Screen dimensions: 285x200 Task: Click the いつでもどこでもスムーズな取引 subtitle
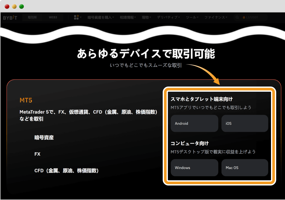pos(146,65)
